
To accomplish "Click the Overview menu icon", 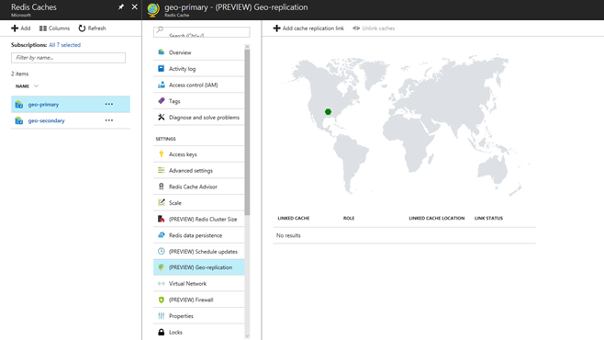I will (161, 52).
